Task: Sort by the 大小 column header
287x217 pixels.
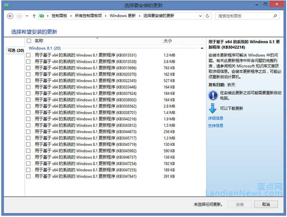Action: click(167, 40)
